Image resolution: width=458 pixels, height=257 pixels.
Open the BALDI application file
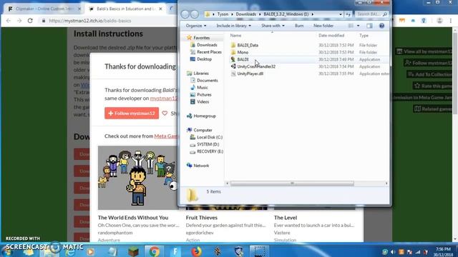coord(243,59)
